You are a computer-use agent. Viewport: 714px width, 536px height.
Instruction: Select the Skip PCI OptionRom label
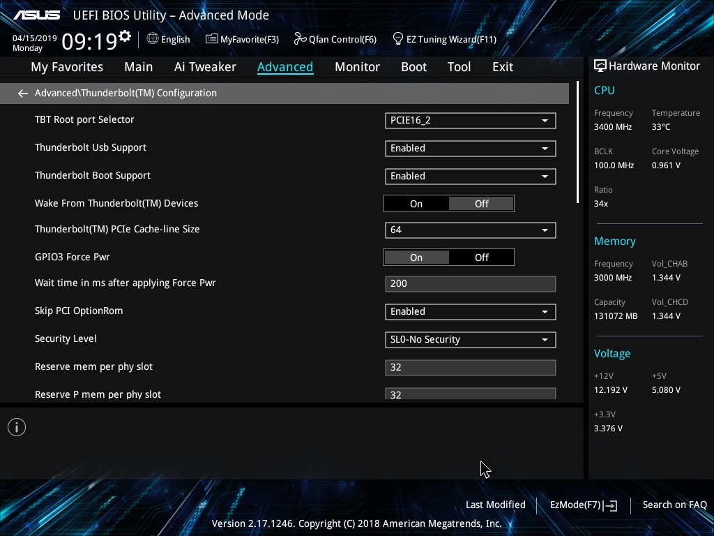pos(79,311)
